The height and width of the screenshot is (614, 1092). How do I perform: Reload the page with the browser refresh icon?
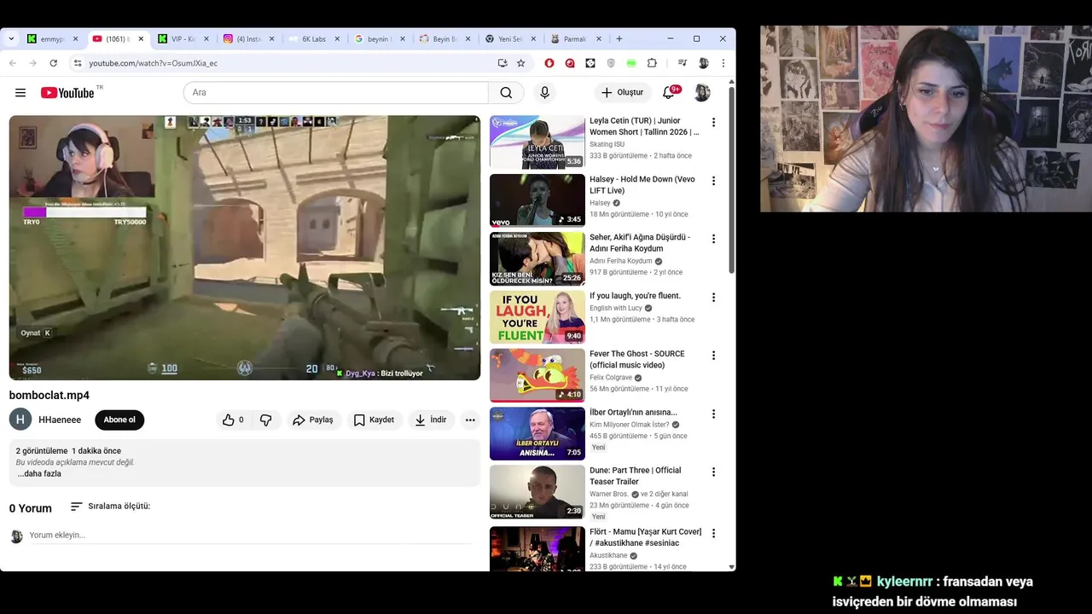pos(53,63)
